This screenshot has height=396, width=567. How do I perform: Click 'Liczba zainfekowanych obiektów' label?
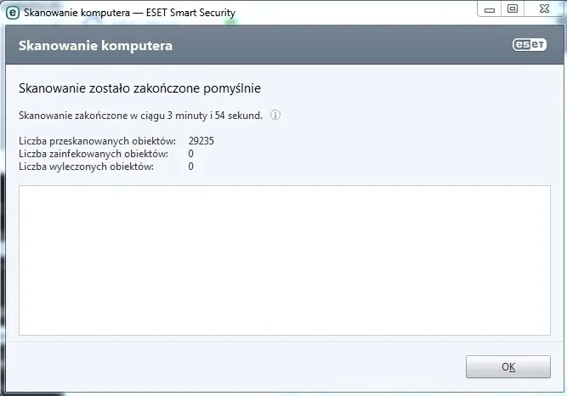(94, 154)
